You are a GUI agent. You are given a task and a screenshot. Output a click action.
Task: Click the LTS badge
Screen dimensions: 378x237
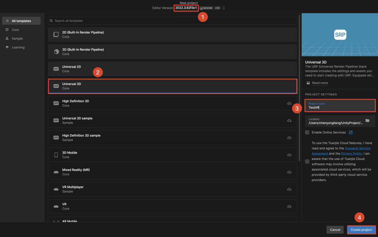[217, 8]
